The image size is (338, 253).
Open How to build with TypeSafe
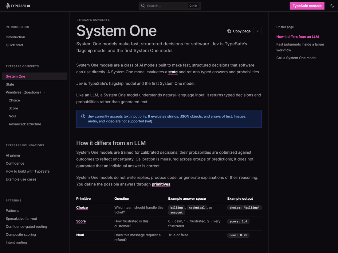pos(28,171)
